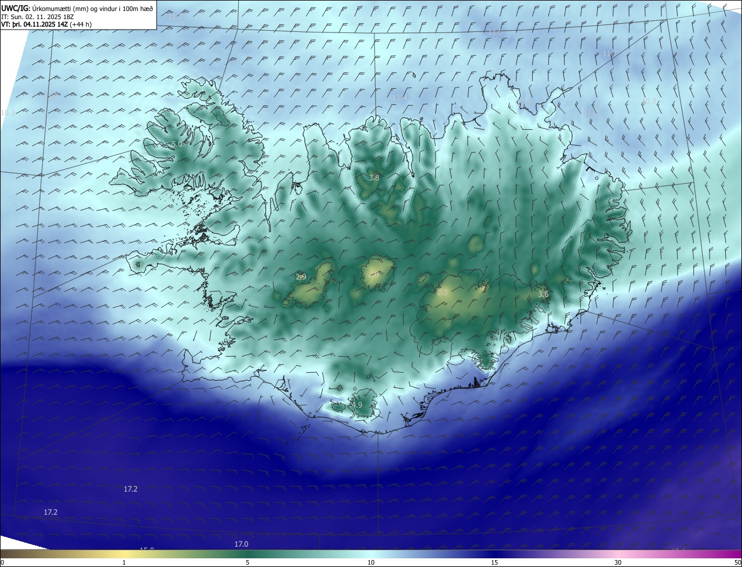Screen dimensions: 742x567
Task: Click the 11.6 value label above the north coast
Action: (x=495, y=32)
